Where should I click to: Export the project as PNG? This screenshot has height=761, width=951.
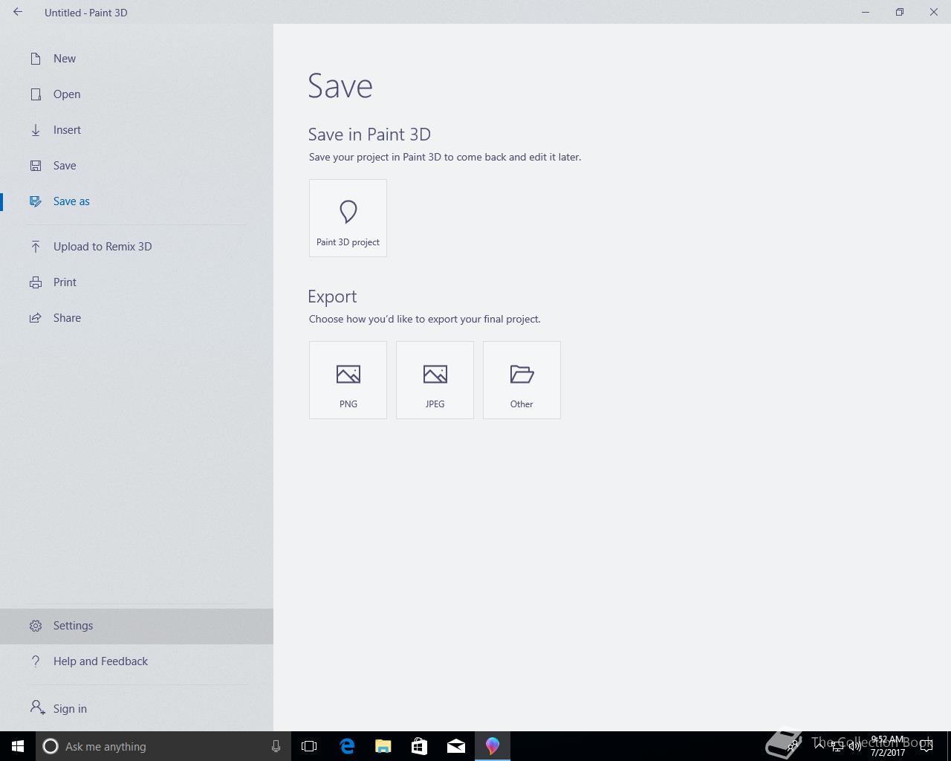[348, 380]
